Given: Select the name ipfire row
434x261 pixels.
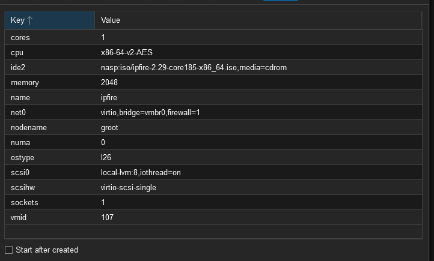Looking at the screenshot, I should pyautogui.click(x=213, y=97).
